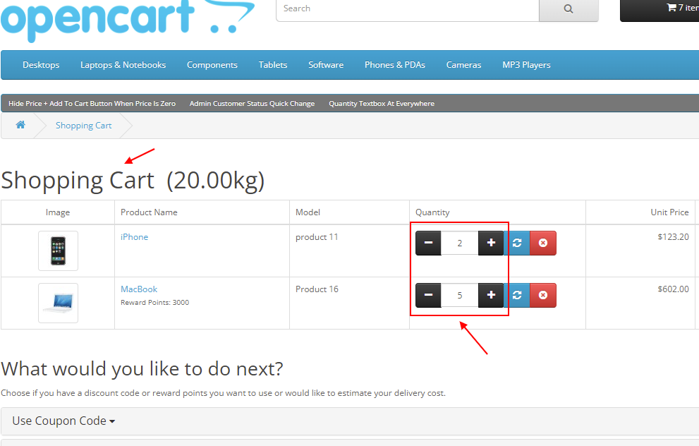Click the MacBook product thumbnail
699x446 pixels.
[x=58, y=303]
